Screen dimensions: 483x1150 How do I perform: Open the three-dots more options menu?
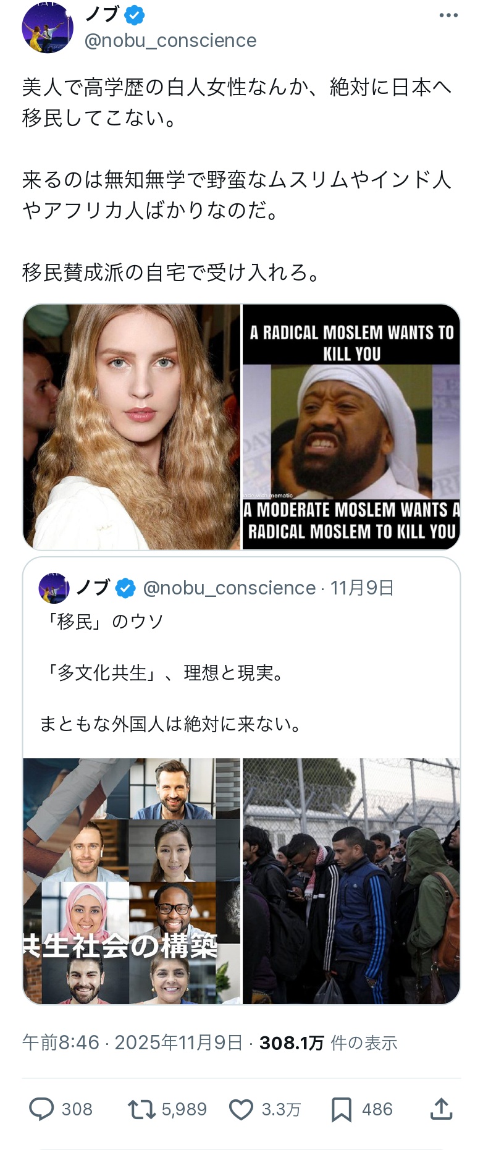[x=448, y=15]
